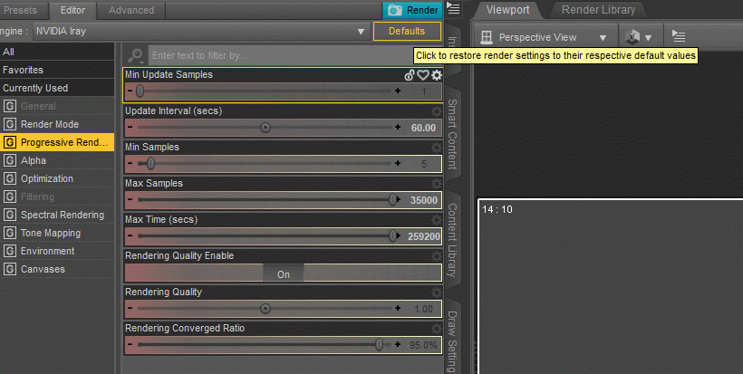Click the lock icon on Min Update Samples

coord(410,75)
